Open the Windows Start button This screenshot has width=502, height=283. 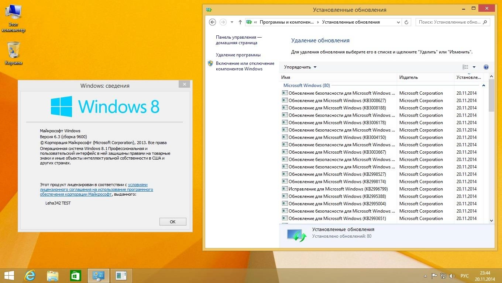[x=9, y=276]
